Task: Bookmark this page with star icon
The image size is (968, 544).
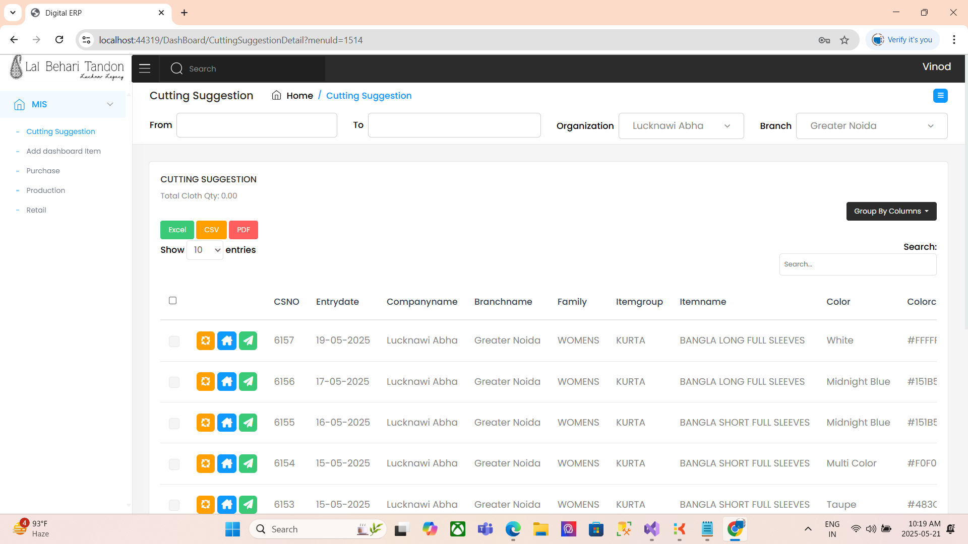Action: 844,40
